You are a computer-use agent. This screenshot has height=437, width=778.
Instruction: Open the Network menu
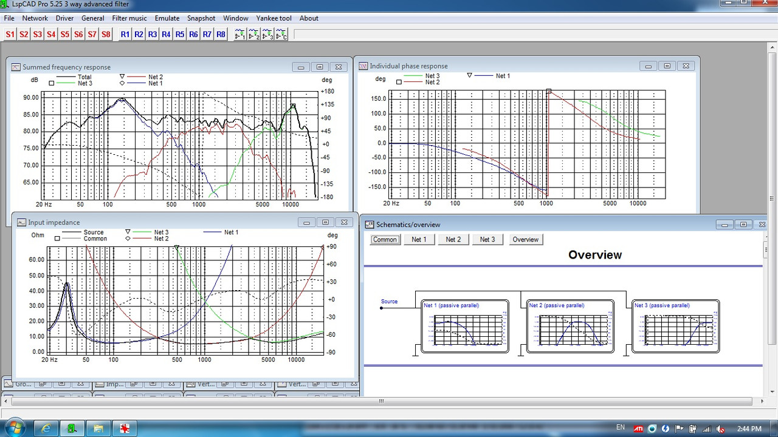(x=35, y=18)
